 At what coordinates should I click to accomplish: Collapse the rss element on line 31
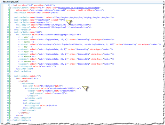(10, 79)
